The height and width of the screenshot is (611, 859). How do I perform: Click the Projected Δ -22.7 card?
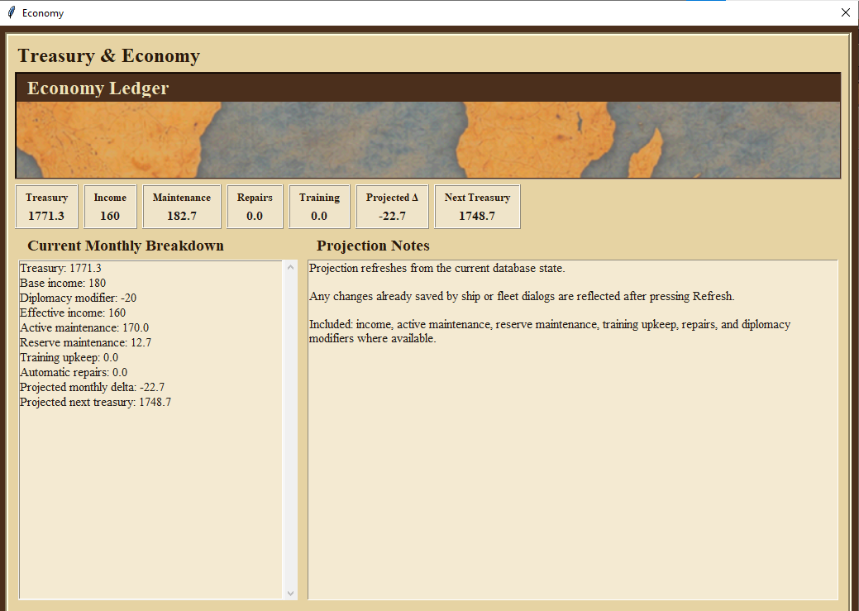click(392, 207)
